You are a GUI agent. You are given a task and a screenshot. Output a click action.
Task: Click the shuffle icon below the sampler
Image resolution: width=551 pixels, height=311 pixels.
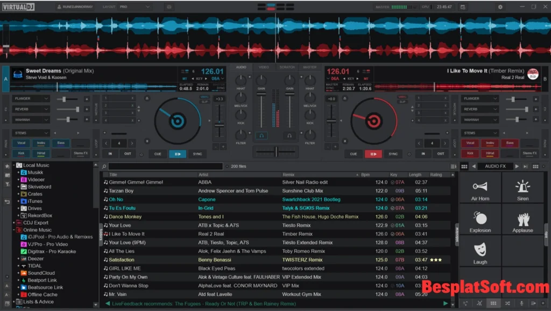coord(508,303)
